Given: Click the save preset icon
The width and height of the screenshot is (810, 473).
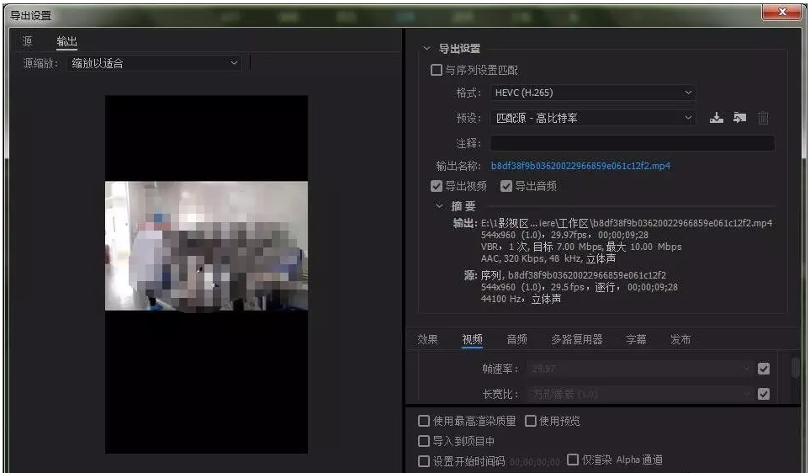Looking at the screenshot, I should [717, 118].
